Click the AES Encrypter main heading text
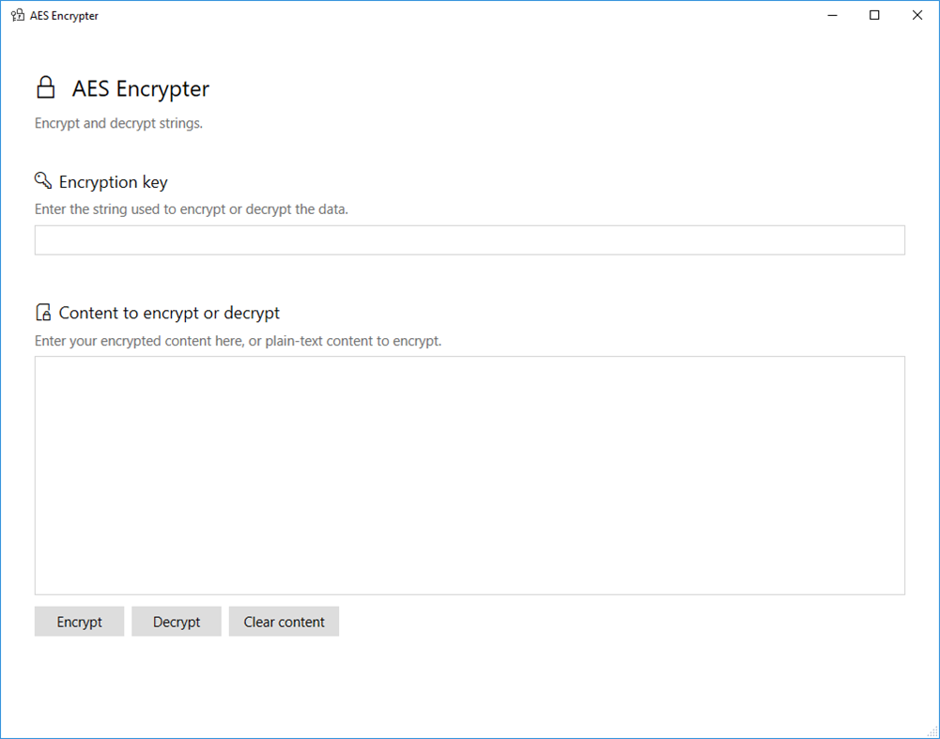 click(141, 88)
